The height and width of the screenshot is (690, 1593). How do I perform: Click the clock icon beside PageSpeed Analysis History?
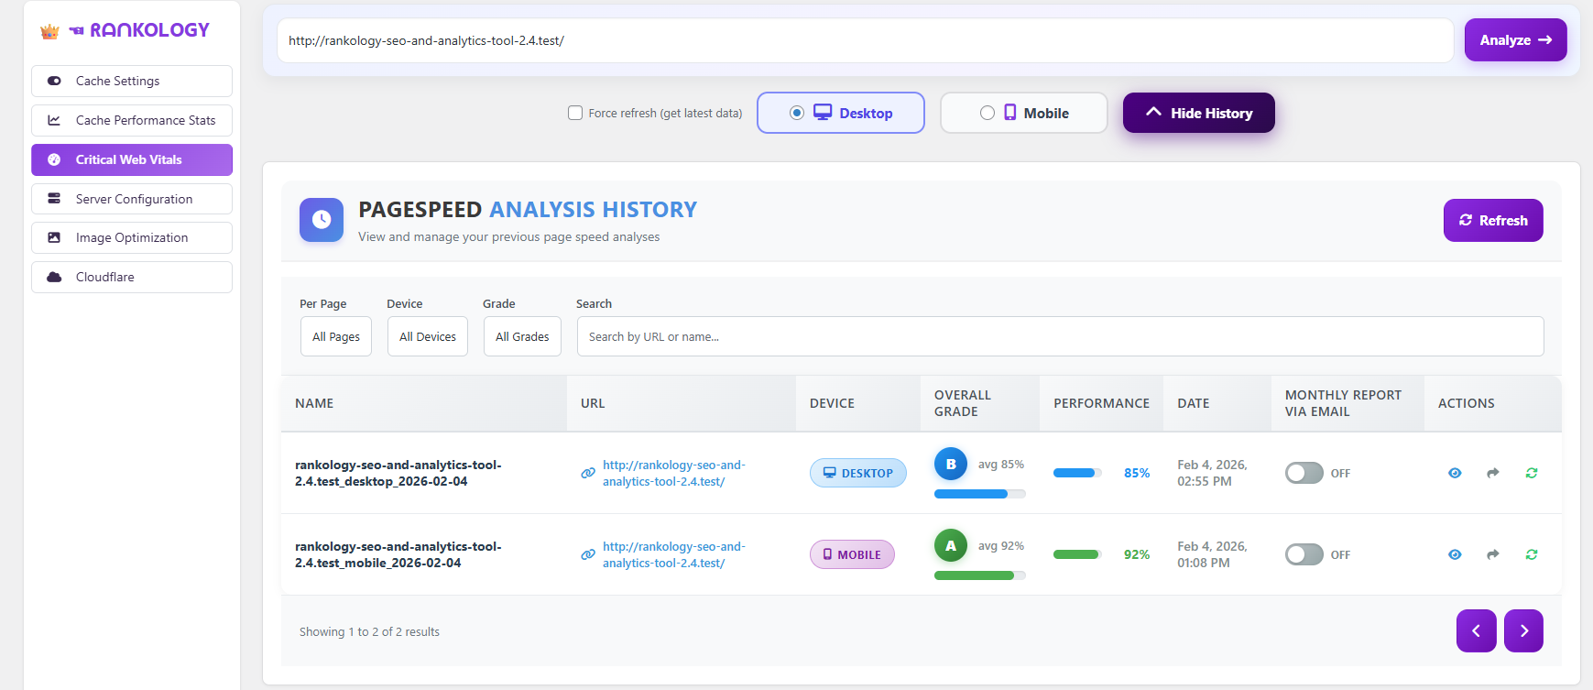pyautogui.click(x=322, y=220)
